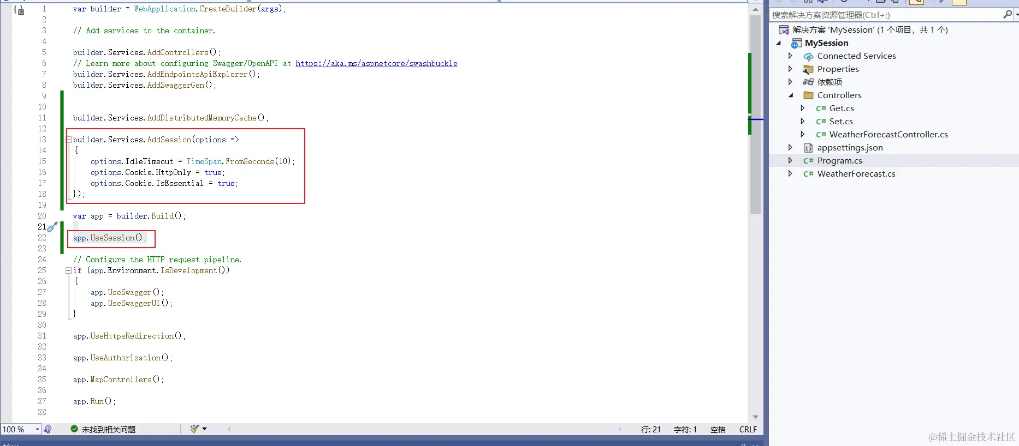The width and height of the screenshot is (1019, 446).
Task: Click the C# icon beside Program.cs
Action: pos(808,161)
